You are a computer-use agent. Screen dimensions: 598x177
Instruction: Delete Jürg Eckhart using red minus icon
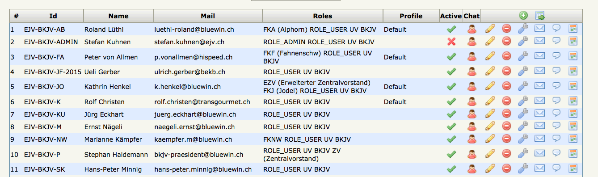coord(506,114)
